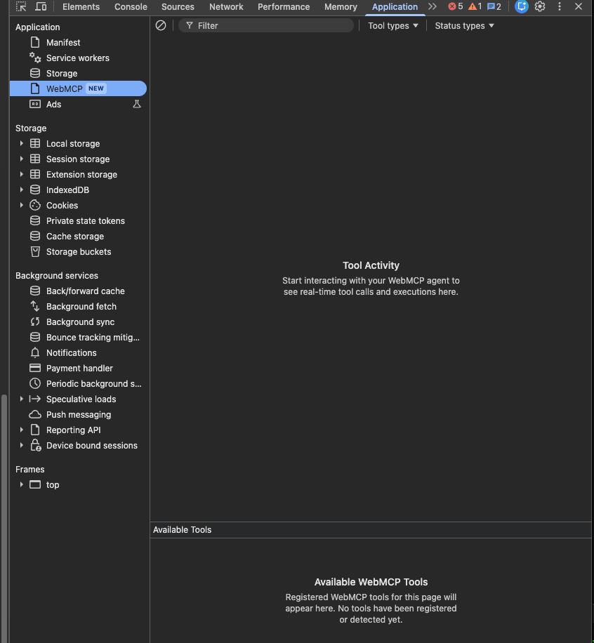Viewport: 594px width, 643px height.
Task: Select the IndexedDB database icon
Action: pos(35,190)
